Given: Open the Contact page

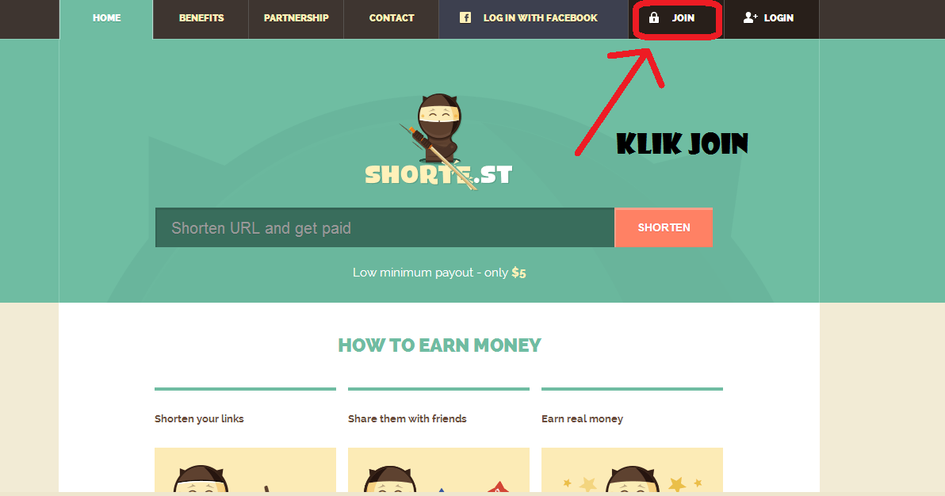Looking at the screenshot, I should [x=392, y=19].
